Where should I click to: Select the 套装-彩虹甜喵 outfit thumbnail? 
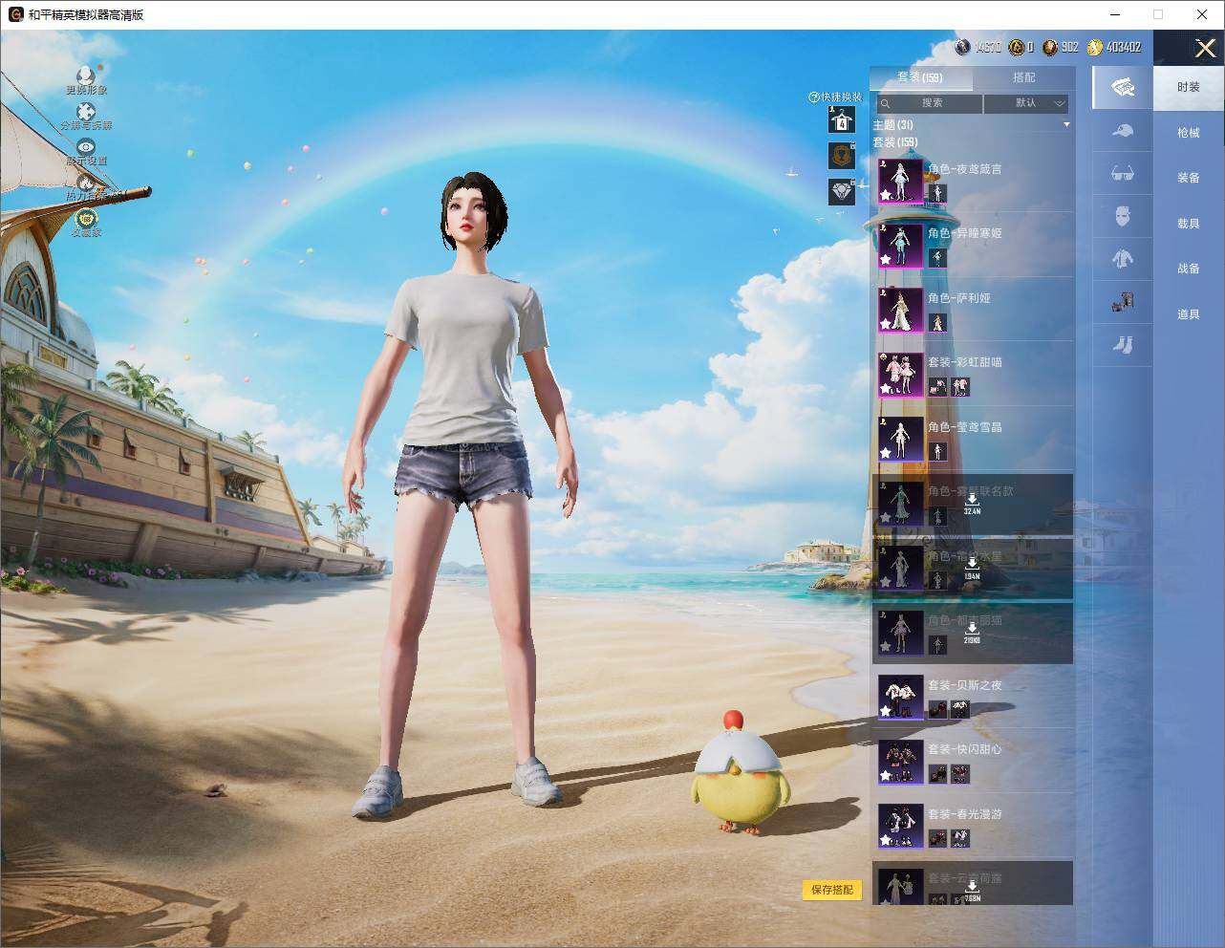click(900, 374)
